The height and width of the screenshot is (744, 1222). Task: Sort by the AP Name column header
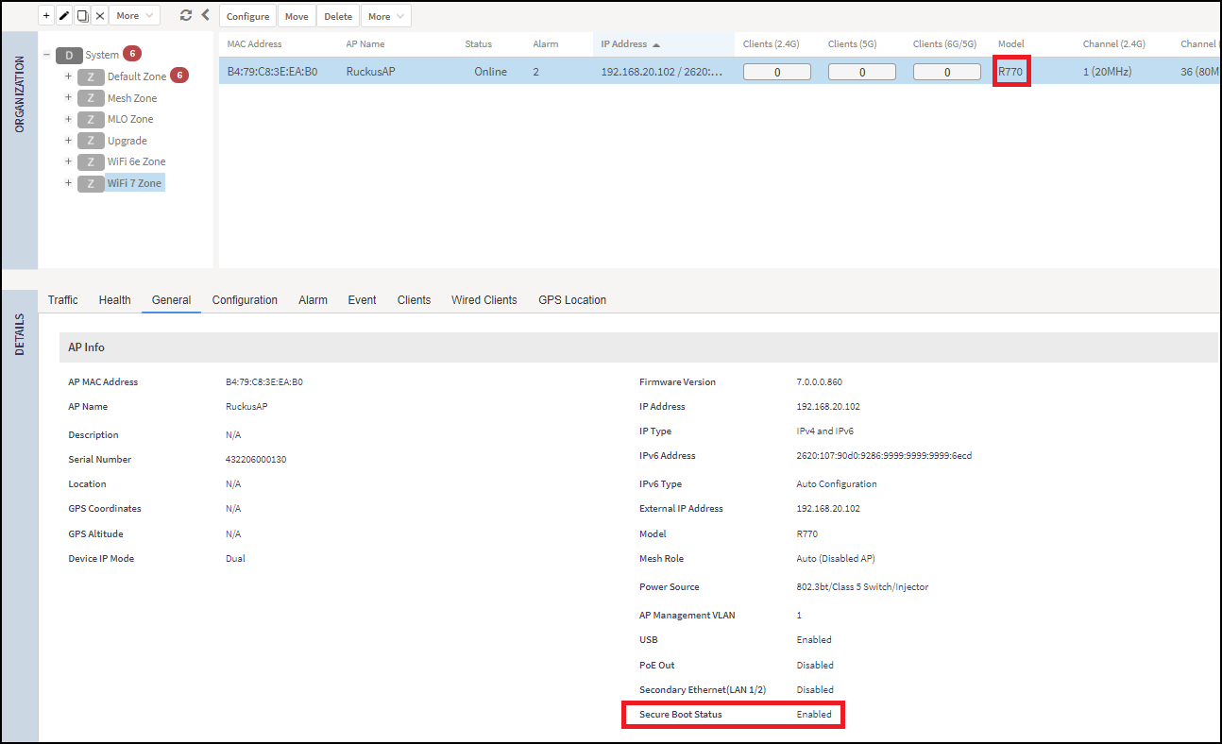(x=365, y=44)
